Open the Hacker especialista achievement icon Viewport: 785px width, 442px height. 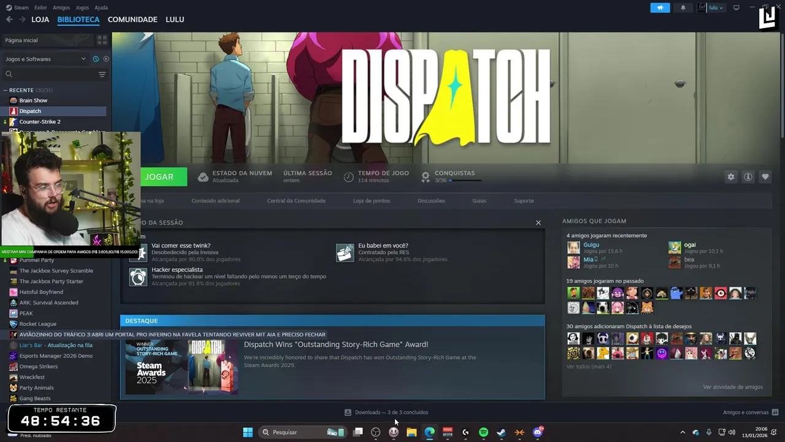139,276
